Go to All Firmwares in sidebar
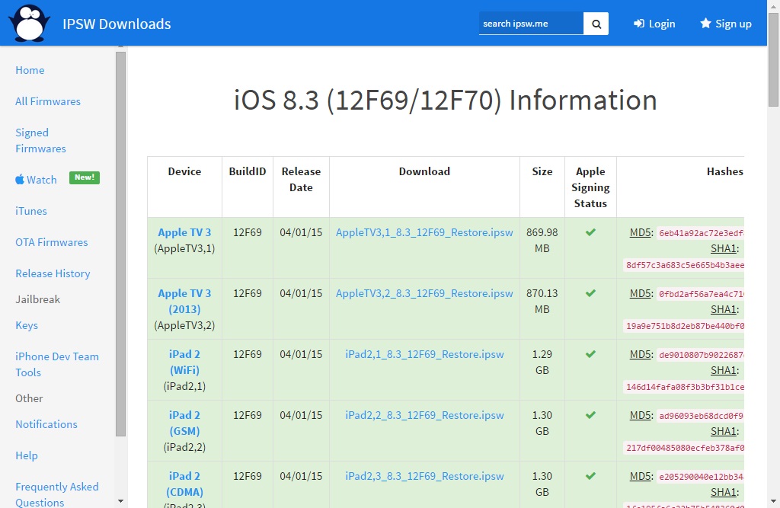Screen dimensions: 780x508 (47, 101)
